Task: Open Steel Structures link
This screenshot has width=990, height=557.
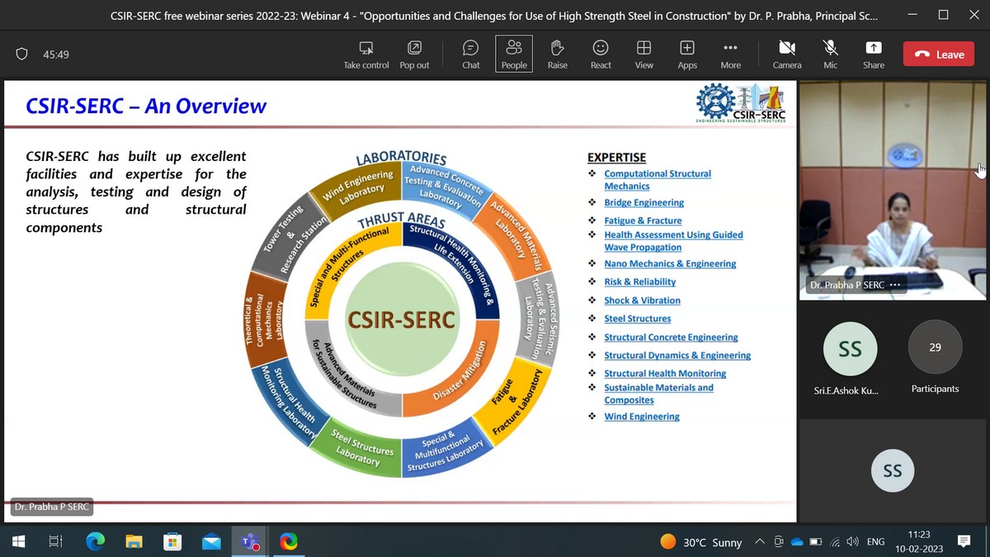Action: click(x=637, y=319)
